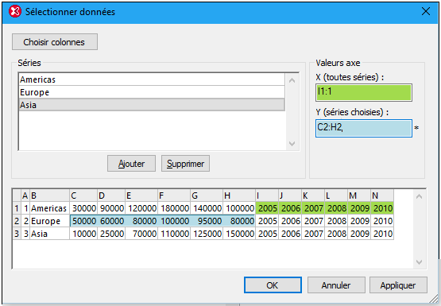Image resolution: width=441 pixels, height=306 pixels.
Task: Select column header D
Action: [111, 196]
